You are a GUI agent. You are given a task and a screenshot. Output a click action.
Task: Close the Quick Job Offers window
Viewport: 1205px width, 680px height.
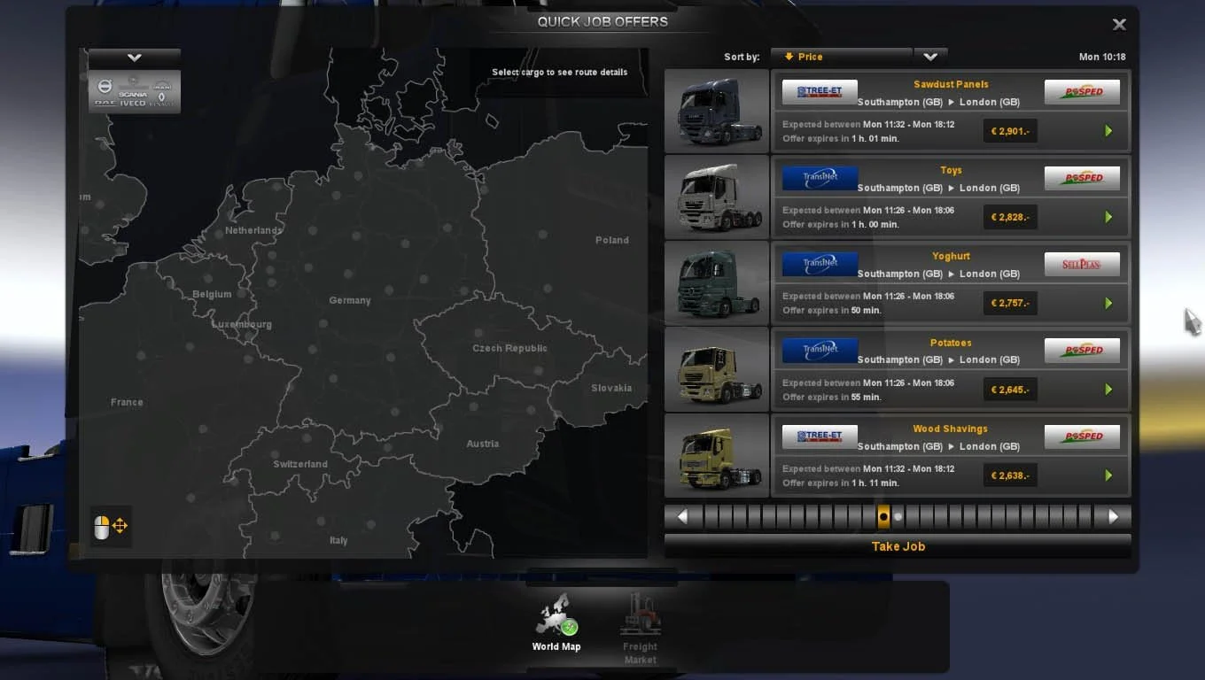1119,25
